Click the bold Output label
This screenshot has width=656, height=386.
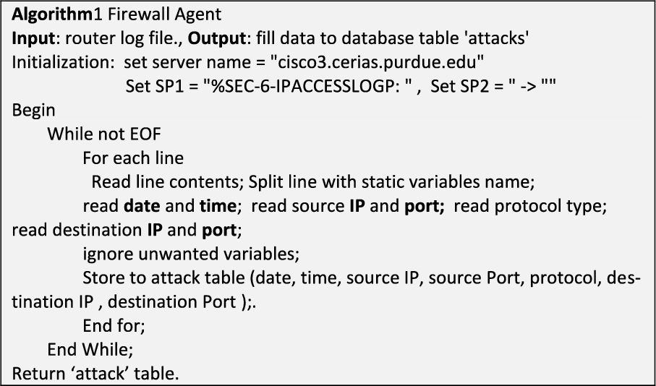[217, 38]
